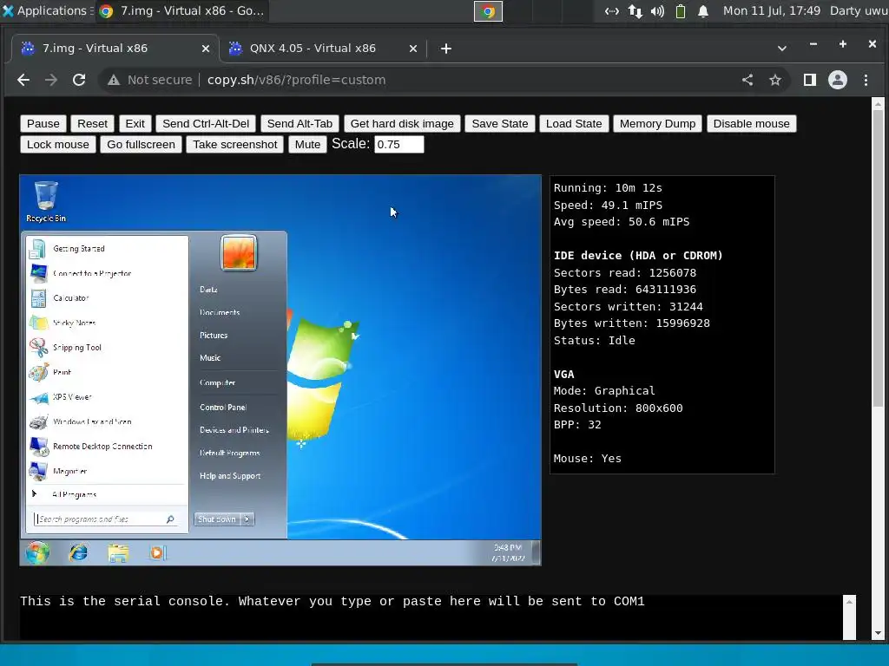Share this page via the share icon
This screenshot has width=889, height=666.
click(x=747, y=80)
